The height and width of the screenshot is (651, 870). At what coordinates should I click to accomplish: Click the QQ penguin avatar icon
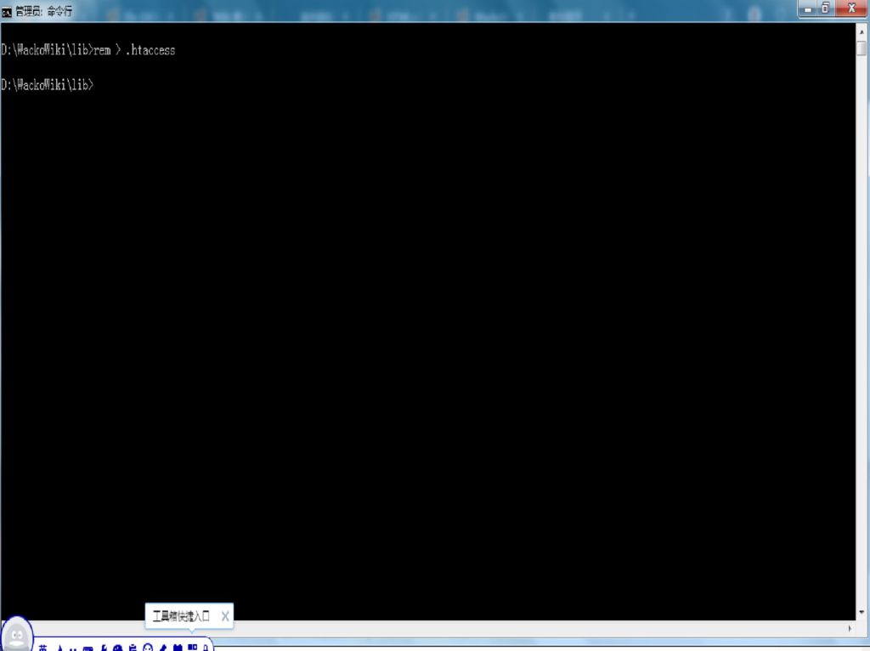[x=17, y=634]
